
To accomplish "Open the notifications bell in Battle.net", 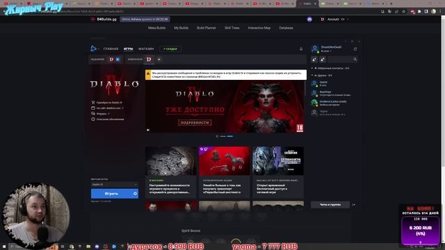I will point(301,49).
